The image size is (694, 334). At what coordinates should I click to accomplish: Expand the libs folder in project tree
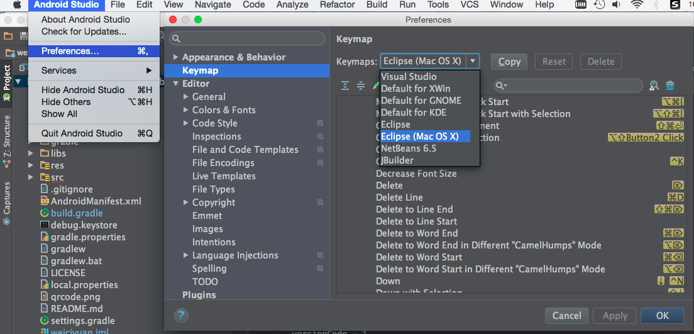tap(31, 153)
